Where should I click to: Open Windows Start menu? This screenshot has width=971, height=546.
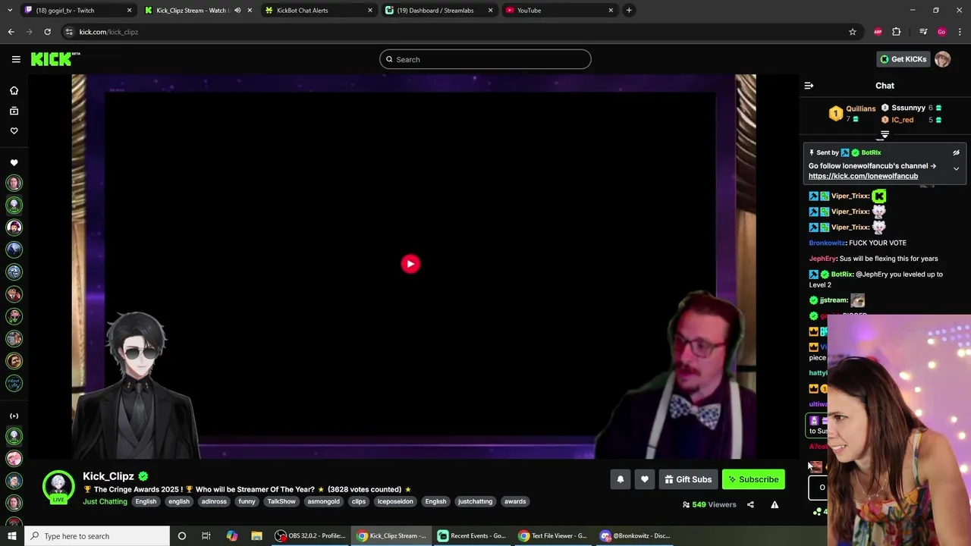pyautogui.click(x=11, y=536)
